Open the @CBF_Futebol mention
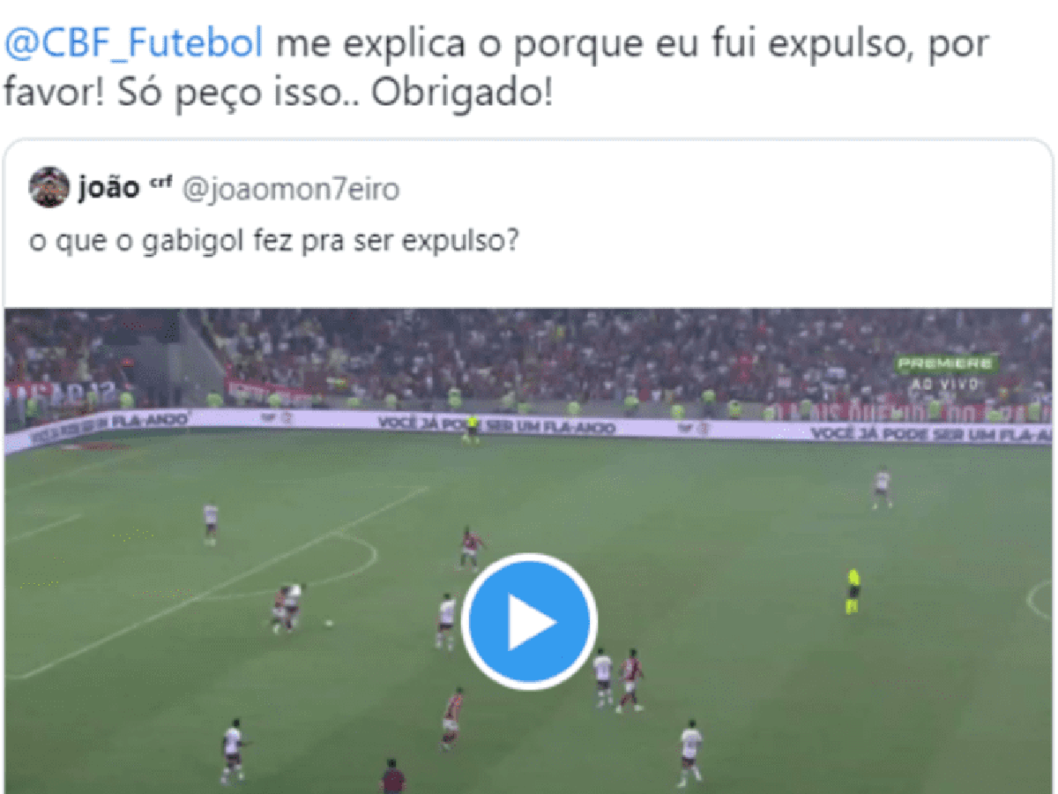Image resolution: width=1058 pixels, height=794 pixels. (x=134, y=44)
